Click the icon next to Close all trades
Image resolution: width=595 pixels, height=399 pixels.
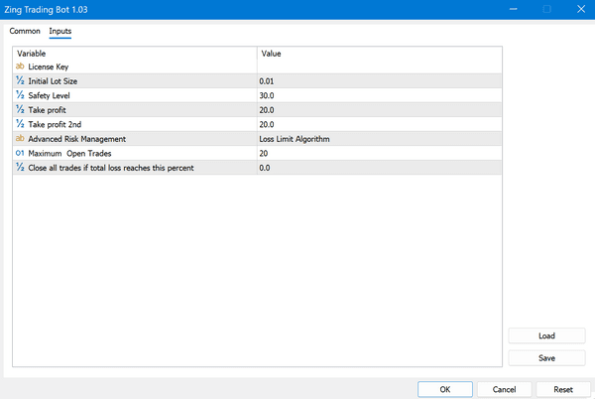(21, 169)
